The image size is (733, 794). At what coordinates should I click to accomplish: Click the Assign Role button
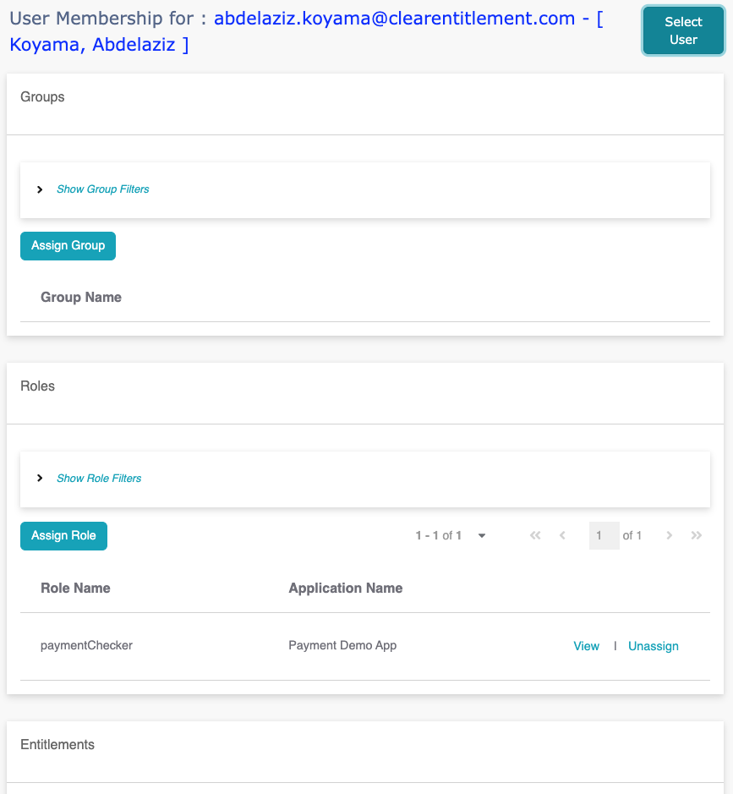63,536
